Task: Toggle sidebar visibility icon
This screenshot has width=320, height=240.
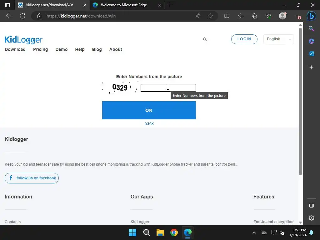Action: pyautogui.click(x=312, y=206)
